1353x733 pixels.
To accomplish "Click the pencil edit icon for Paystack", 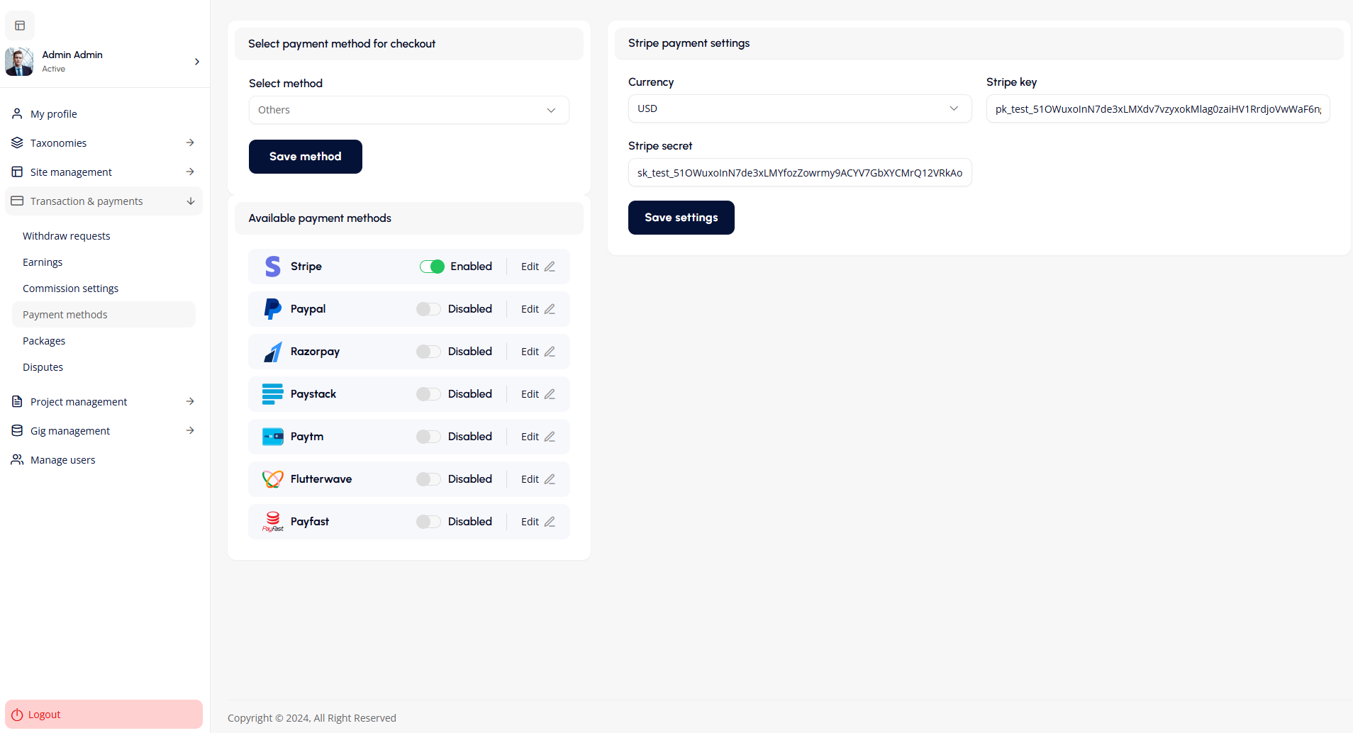I will (550, 394).
